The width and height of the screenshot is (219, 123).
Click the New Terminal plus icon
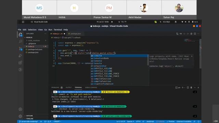tap(182, 87)
